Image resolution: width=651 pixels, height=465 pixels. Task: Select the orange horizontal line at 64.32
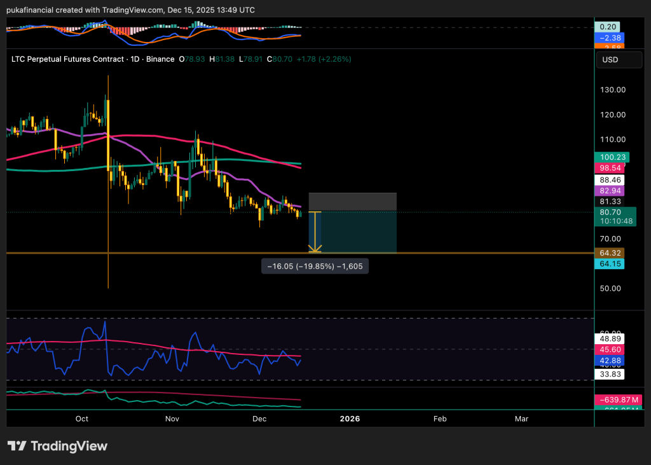click(191, 253)
